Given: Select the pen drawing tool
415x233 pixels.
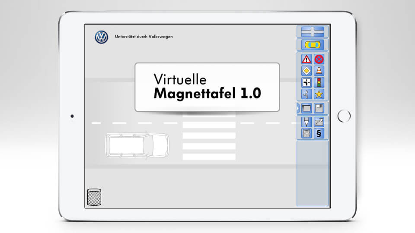Looking at the screenshot, I should click(306, 122).
